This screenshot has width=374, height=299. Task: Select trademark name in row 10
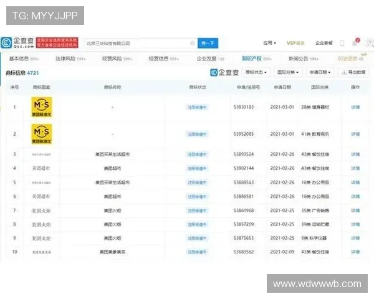tap(112, 252)
